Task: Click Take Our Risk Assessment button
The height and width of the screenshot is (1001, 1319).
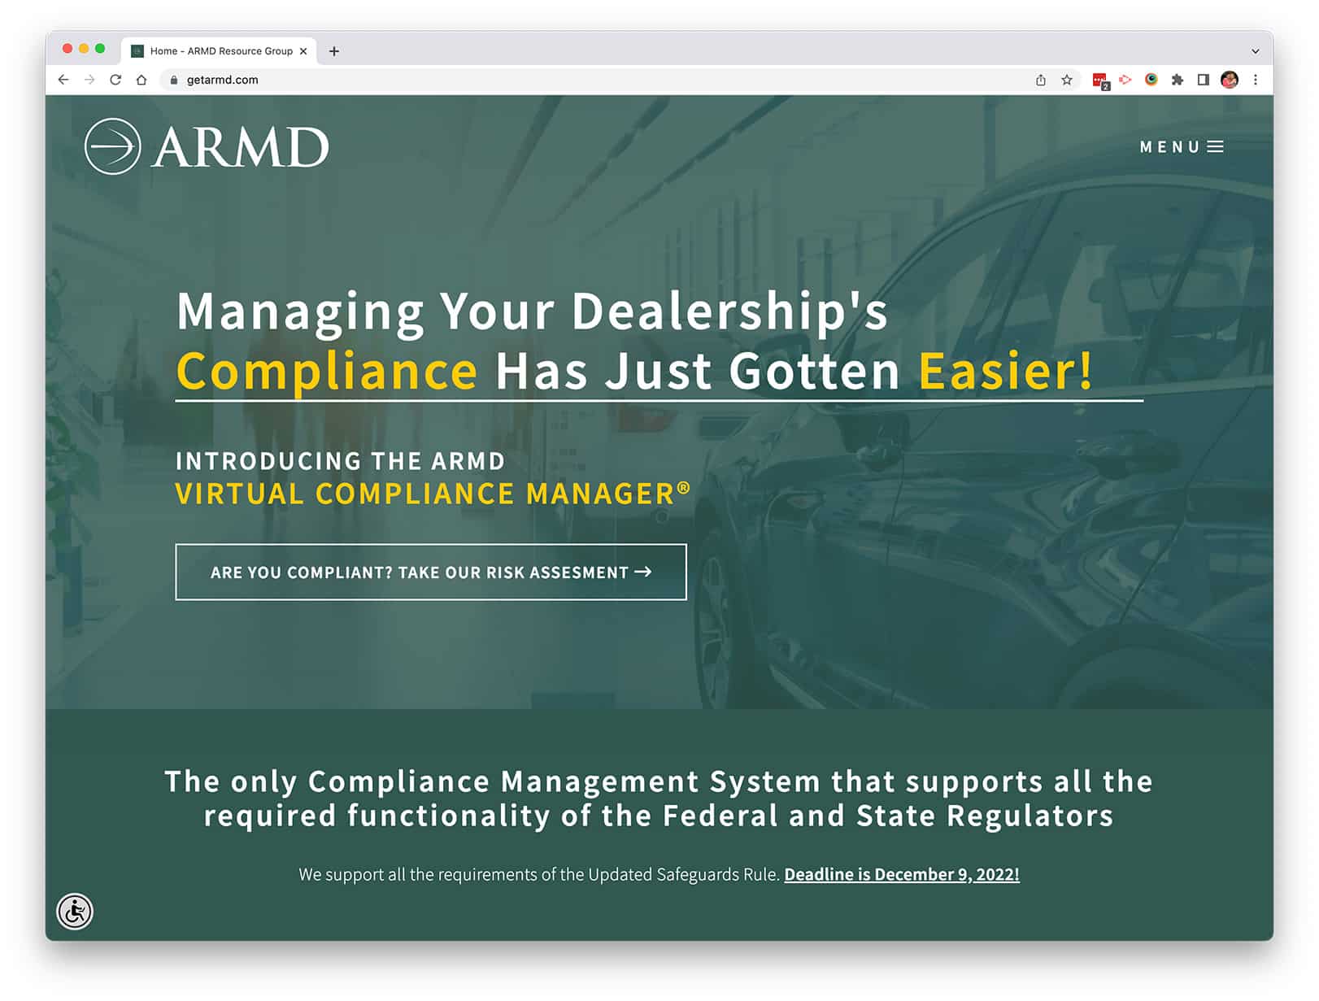Action: click(x=431, y=572)
